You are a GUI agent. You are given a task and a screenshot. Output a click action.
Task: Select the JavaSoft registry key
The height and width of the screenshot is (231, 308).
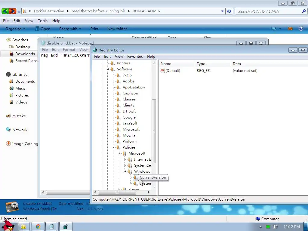coord(130,123)
